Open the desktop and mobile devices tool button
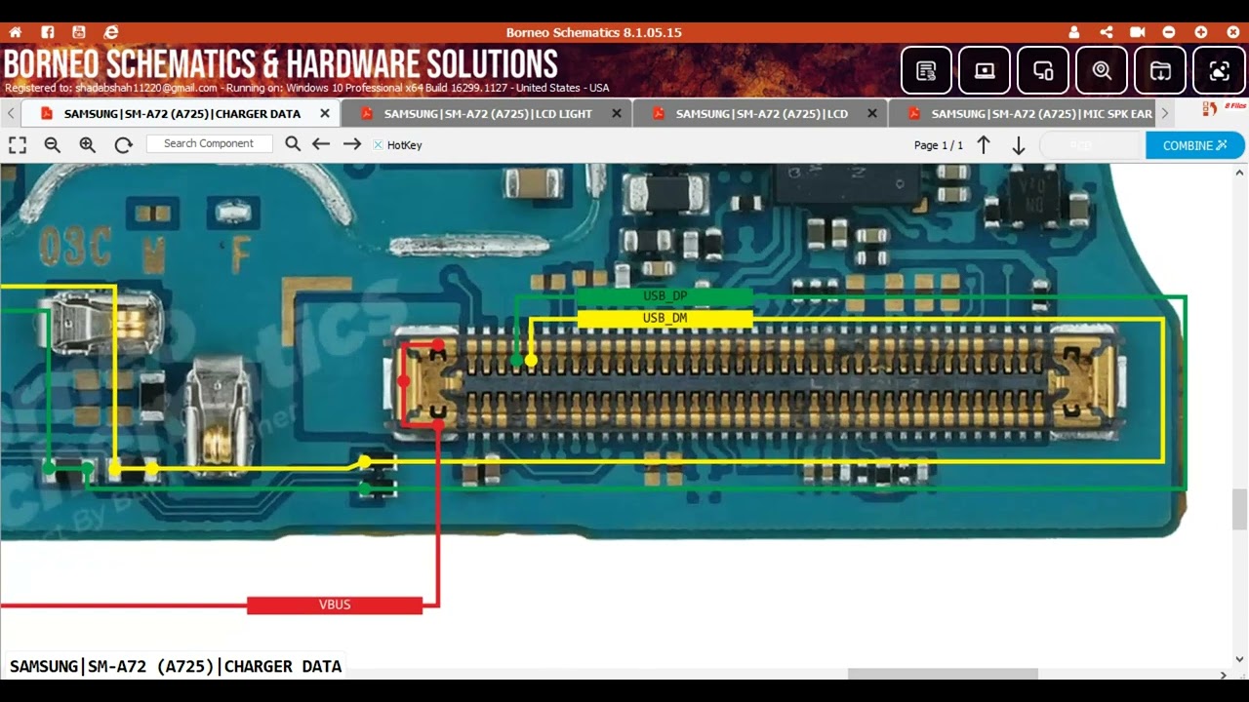This screenshot has height=702, width=1249. [x=1043, y=70]
